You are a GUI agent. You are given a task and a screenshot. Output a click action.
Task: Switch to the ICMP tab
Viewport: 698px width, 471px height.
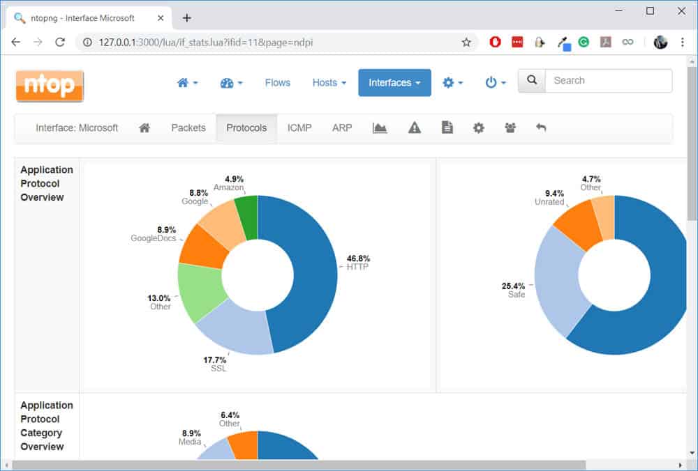299,128
